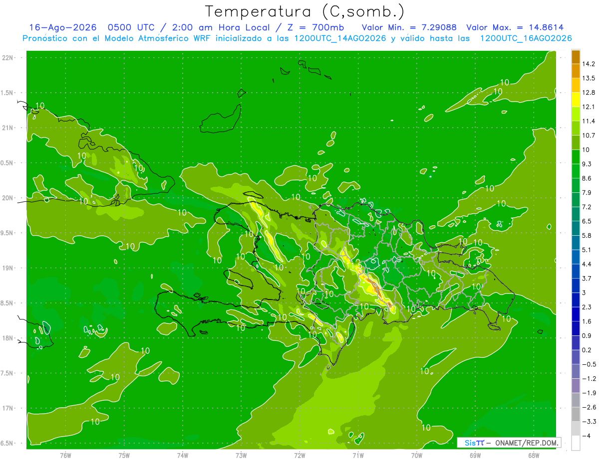Click the '19N' latitude axis label
Image resolution: width=599 pixels, height=462 pixels.
(x=8, y=268)
